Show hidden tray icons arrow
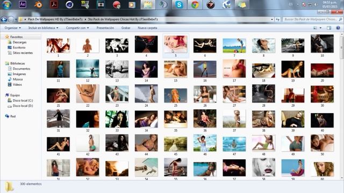The width and height of the screenshot is (344, 193). point(298,4)
